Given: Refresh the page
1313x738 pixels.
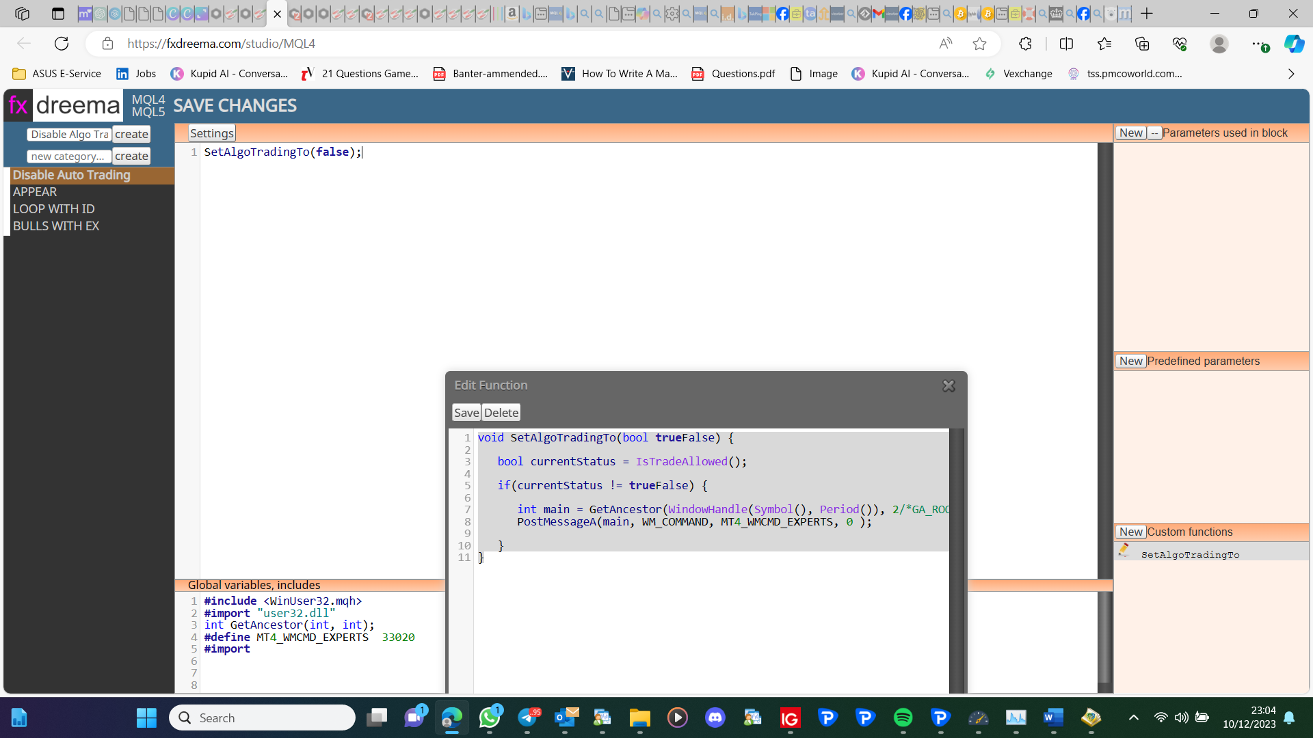Looking at the screenshot, I should pos(62,44).
